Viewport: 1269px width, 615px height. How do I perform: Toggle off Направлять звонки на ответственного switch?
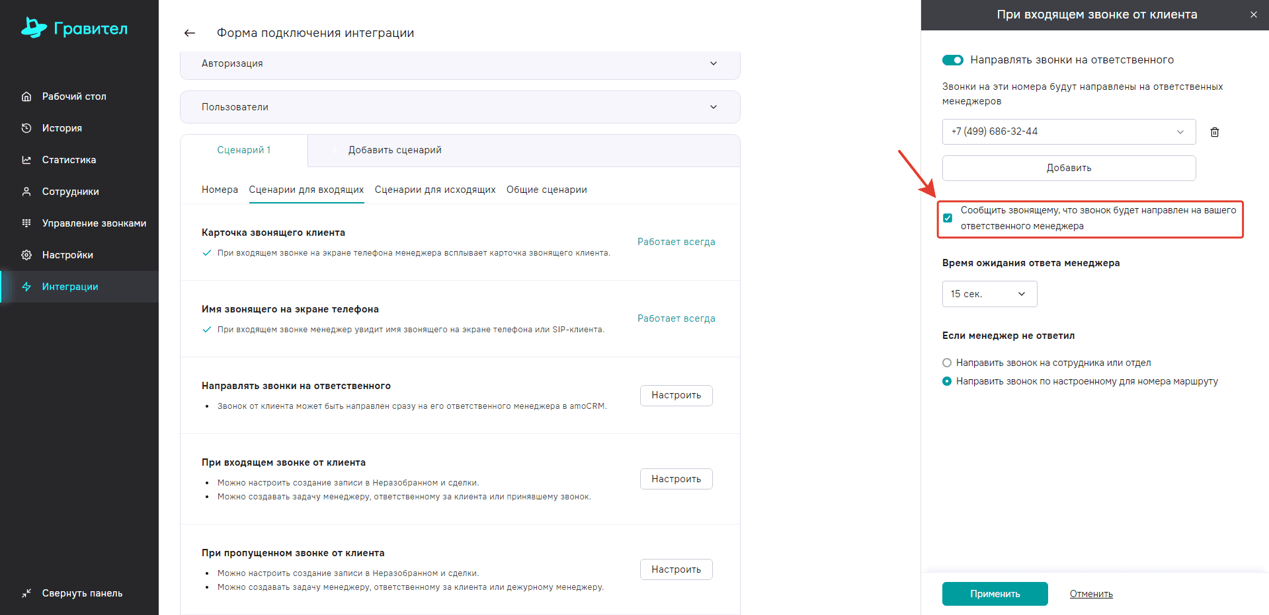click(x=953, y=60)
